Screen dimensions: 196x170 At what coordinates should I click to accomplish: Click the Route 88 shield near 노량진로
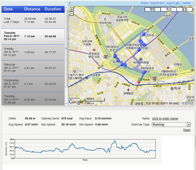(x=155, y=79)
